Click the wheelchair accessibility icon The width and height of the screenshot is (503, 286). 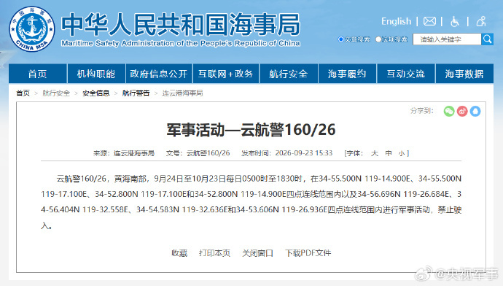[x=455, y=21]
